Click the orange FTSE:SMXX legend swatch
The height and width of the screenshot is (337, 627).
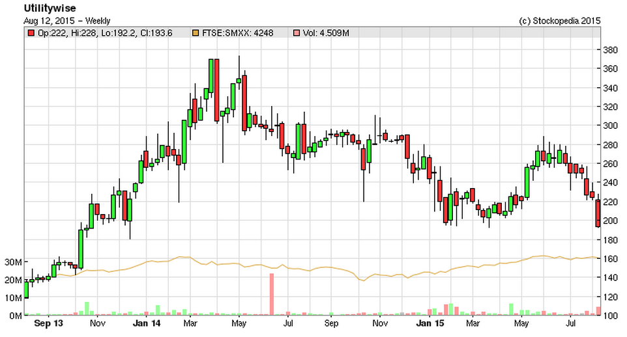coord(195,33)
